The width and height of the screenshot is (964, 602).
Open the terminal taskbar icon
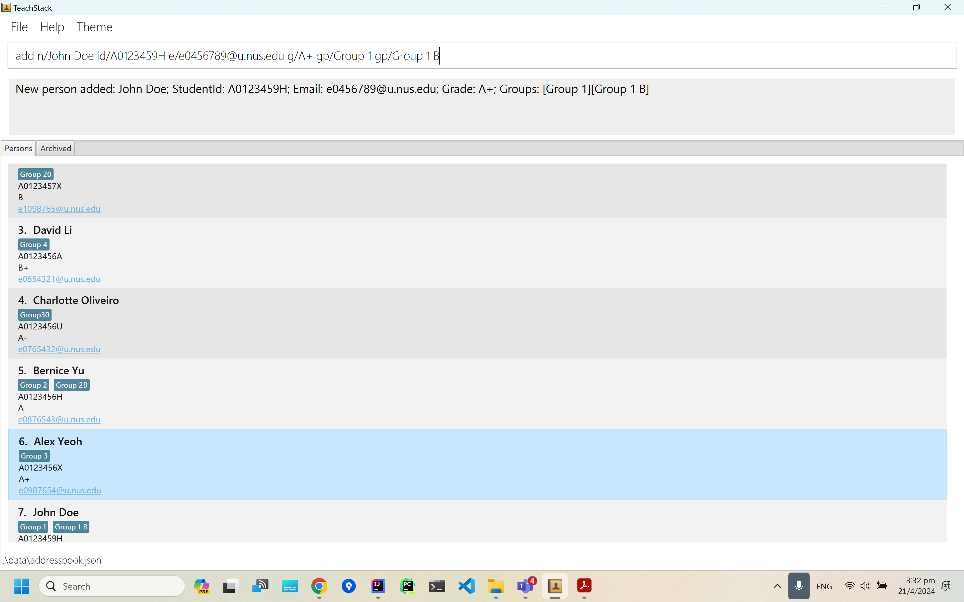pos(436,586)
